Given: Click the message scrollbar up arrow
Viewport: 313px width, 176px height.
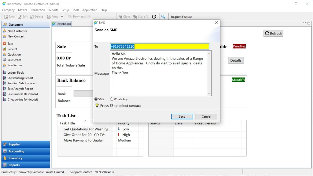Looking at the screenshot, I should coord(209,53).
